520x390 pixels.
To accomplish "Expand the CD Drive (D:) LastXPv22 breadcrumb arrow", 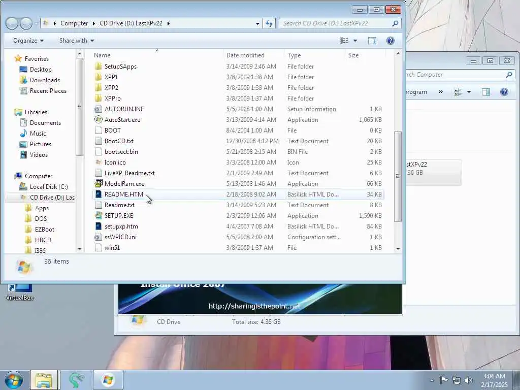I will click(x=169, y=23).
